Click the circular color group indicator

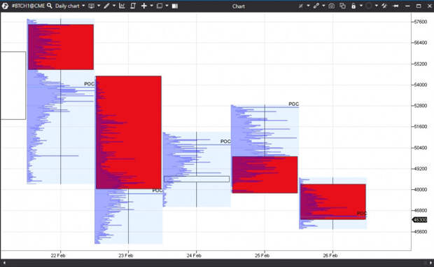[369, 6]
